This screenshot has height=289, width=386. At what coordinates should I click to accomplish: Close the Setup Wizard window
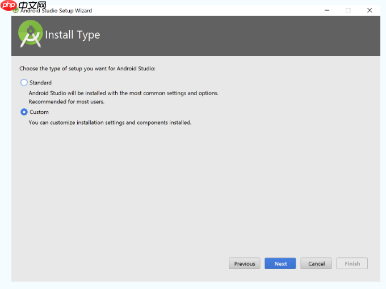370,10
